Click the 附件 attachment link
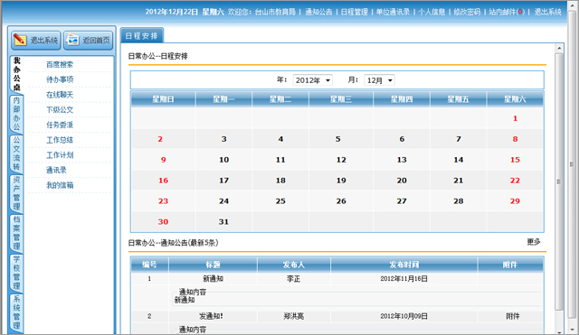This screenshot has height=335, width=579. pos(513,316)
